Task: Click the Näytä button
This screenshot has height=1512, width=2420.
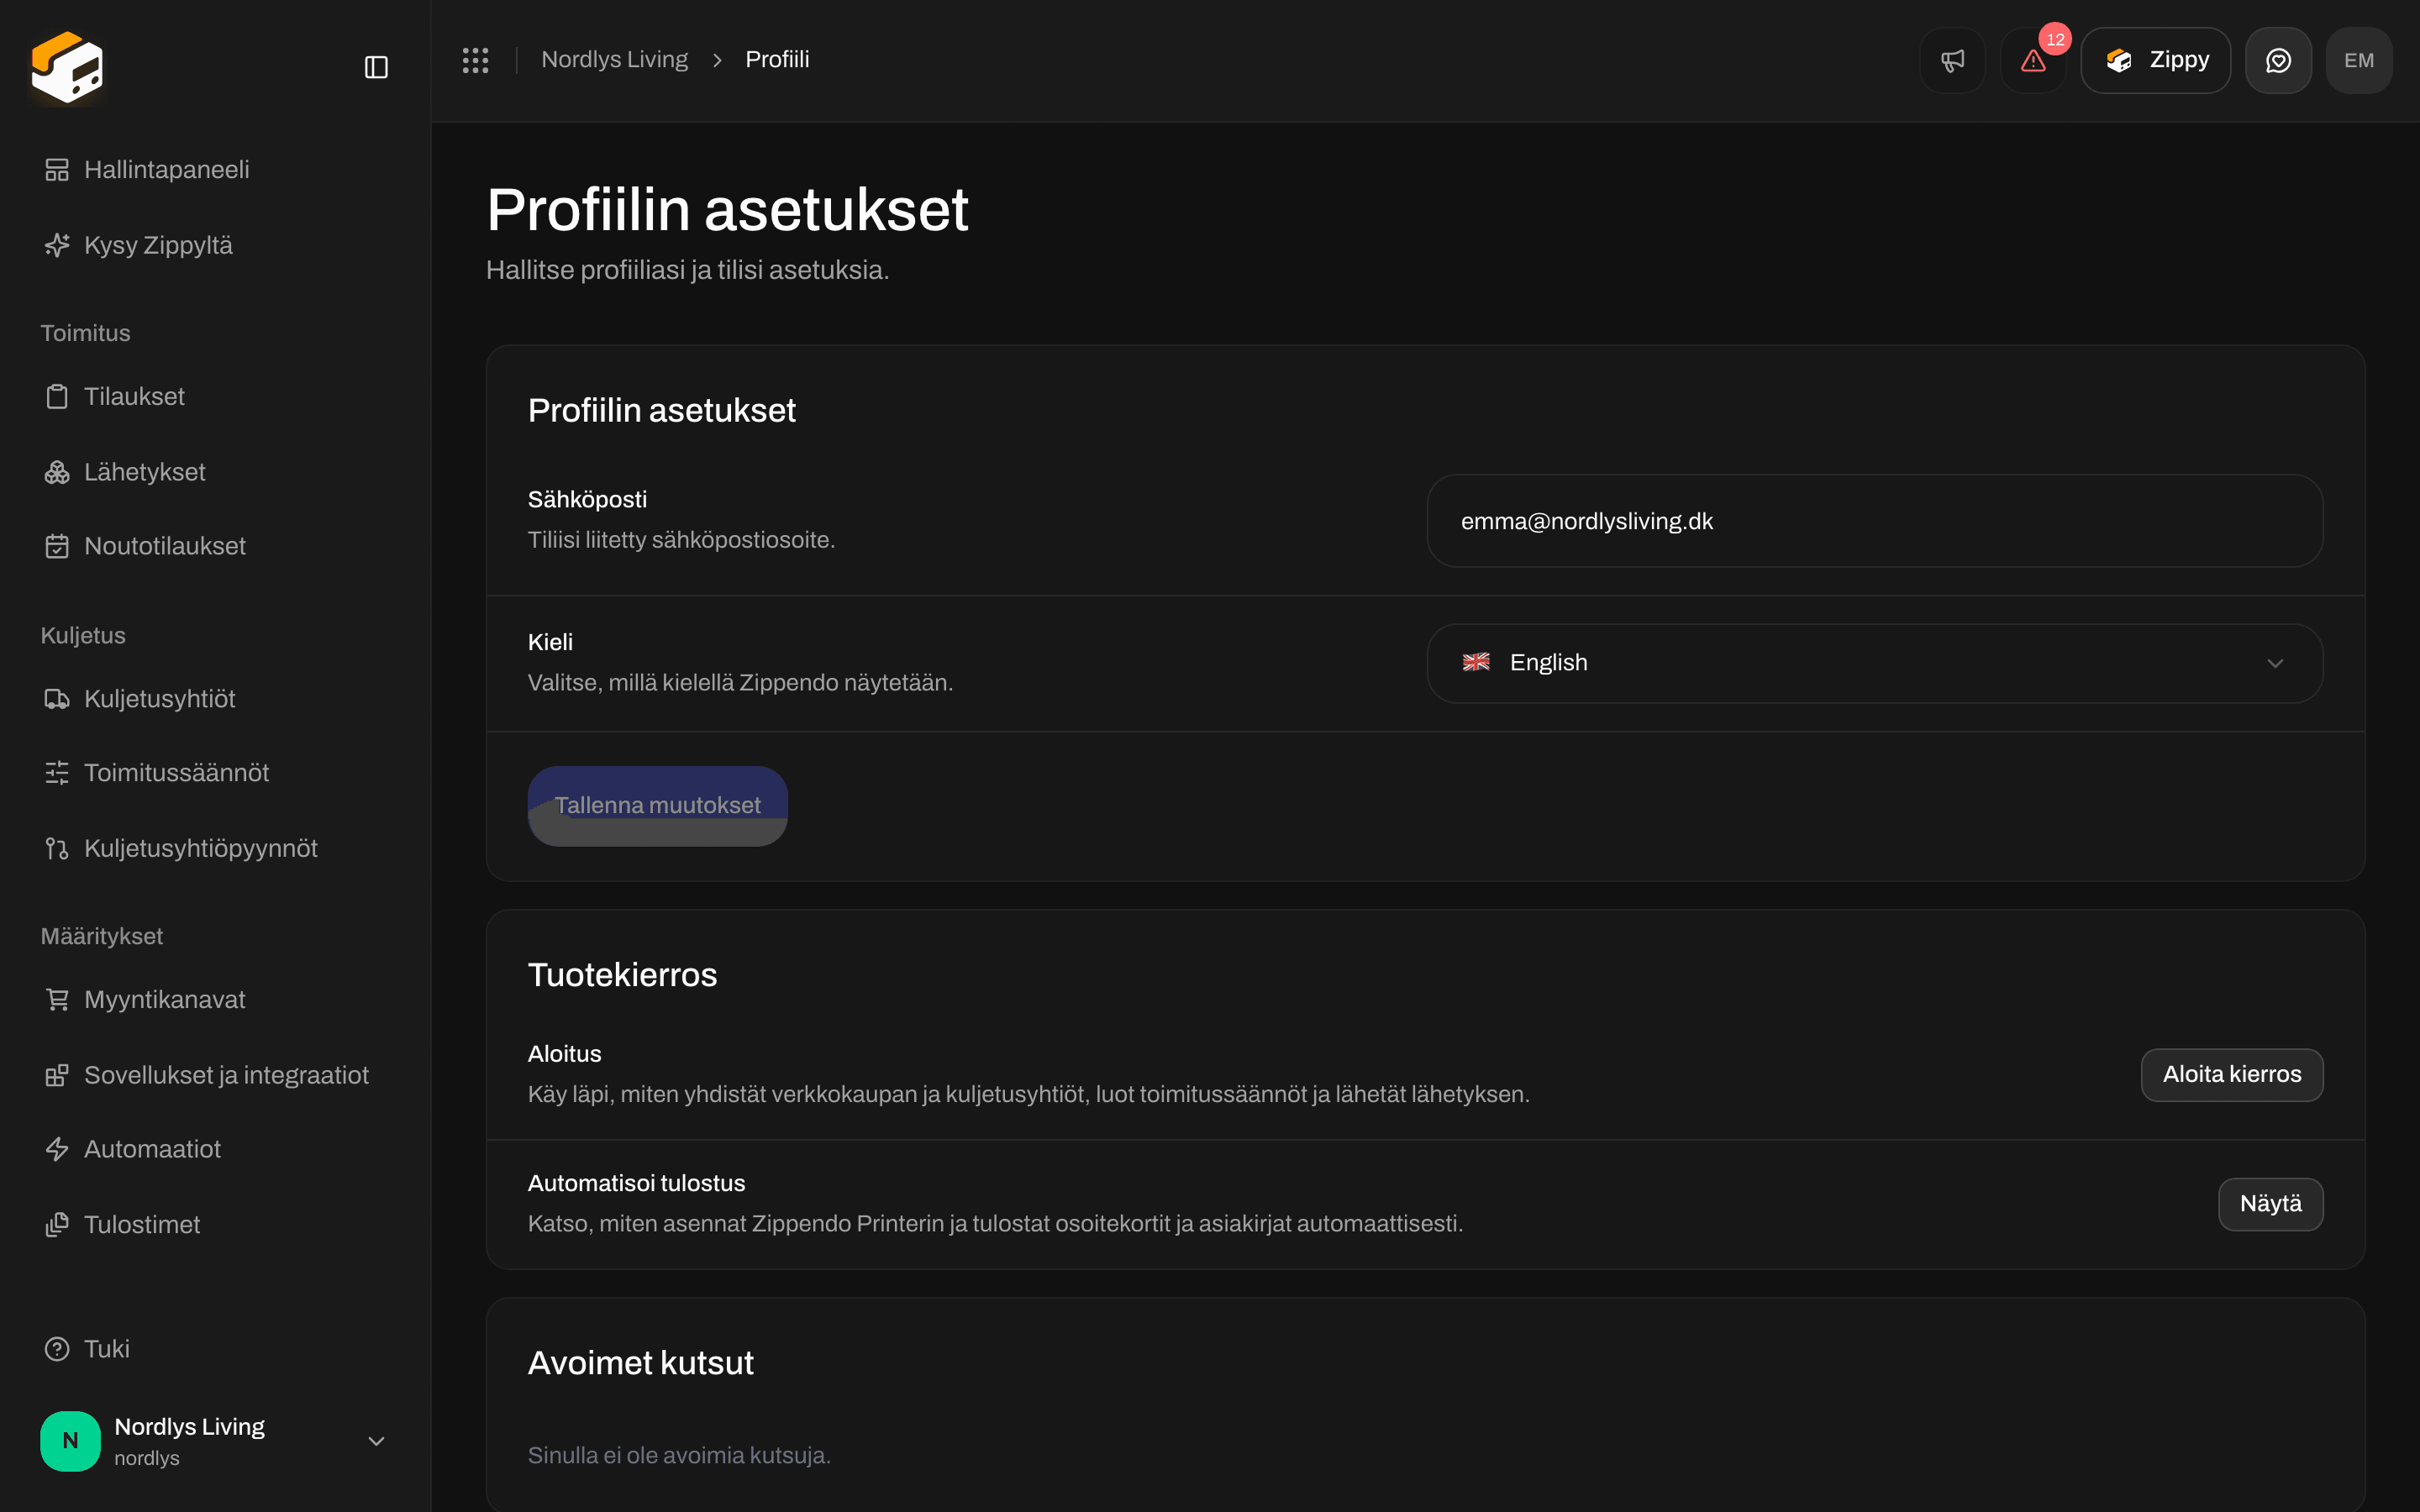Action: 2270,1204
